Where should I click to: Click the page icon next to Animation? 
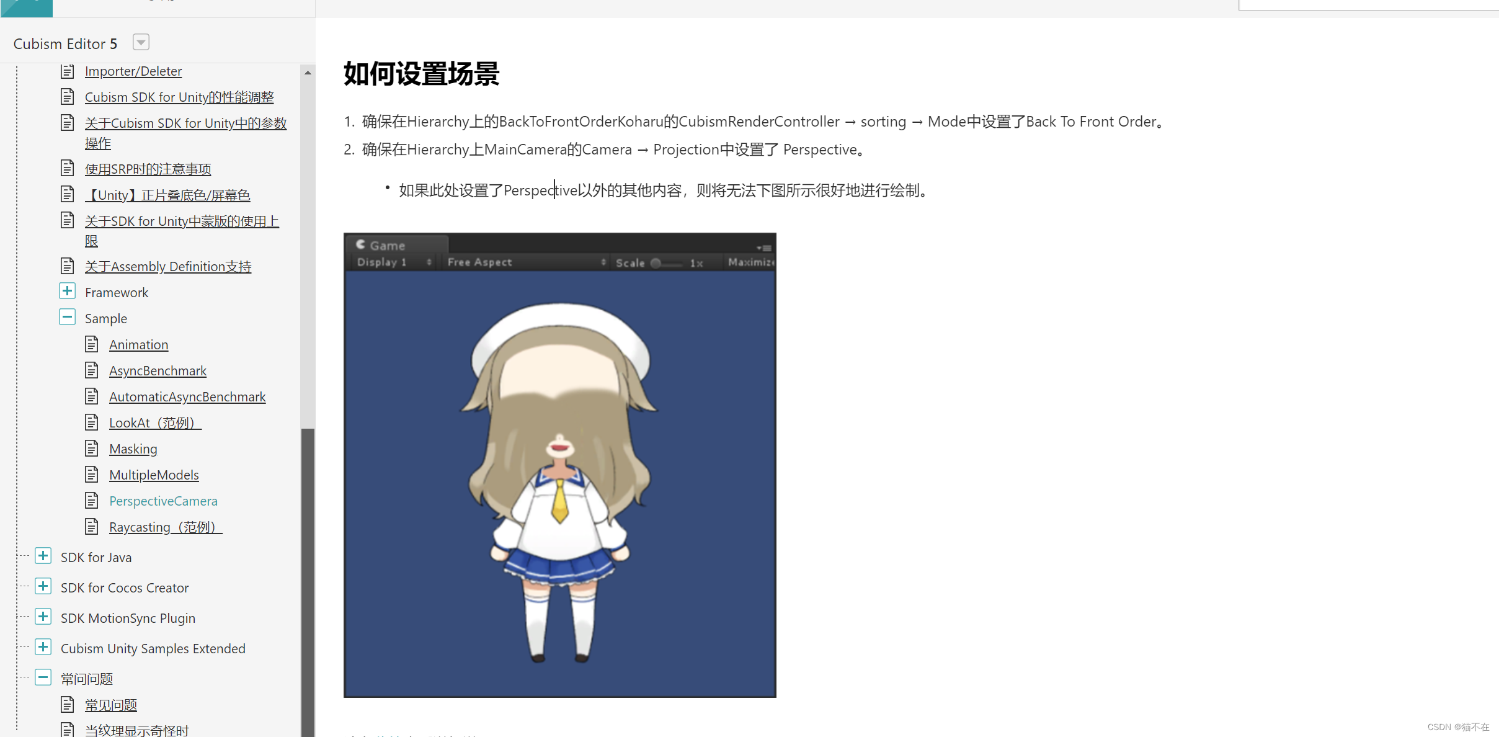[x=92, y=344]
